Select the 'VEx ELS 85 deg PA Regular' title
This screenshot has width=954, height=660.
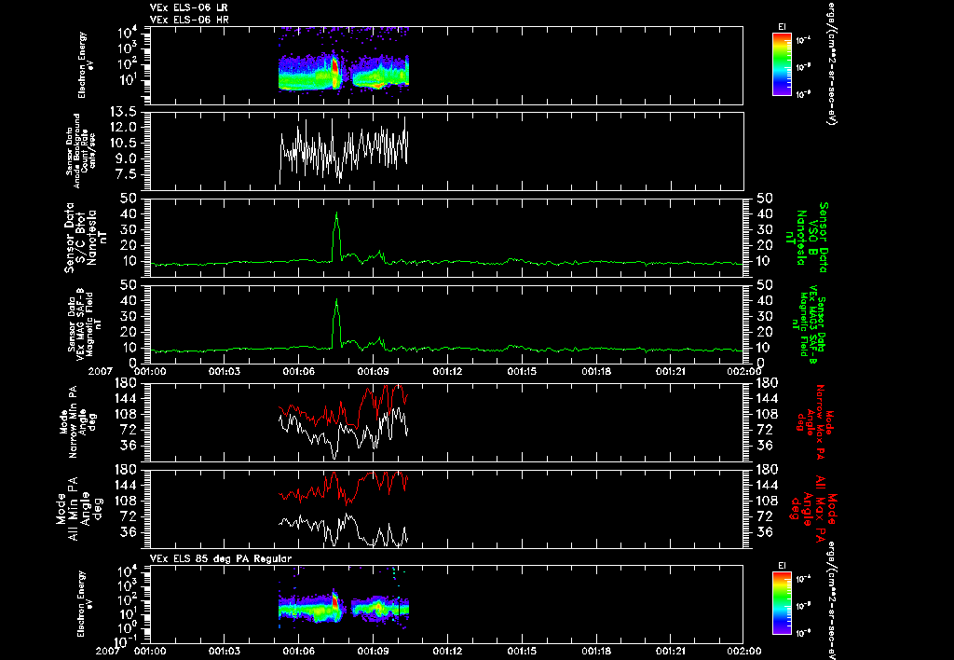point(221,558)
